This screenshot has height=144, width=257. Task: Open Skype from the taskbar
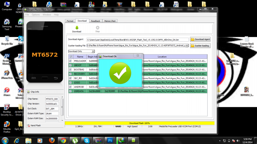pyautogui.click(x=87, y=140)
